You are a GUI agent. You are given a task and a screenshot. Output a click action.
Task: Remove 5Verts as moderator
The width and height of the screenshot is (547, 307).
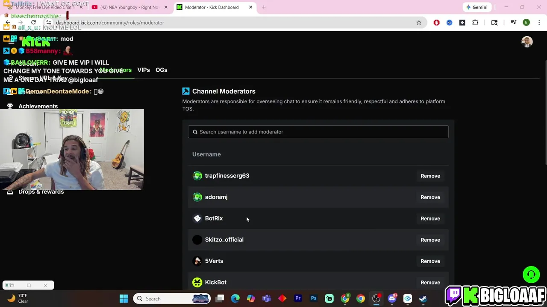[430, 261]
